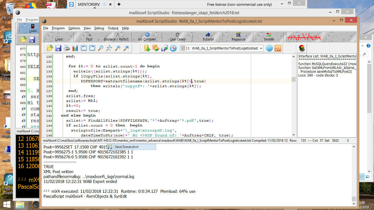The height and width of the screenshot is (210, 374).
Task: Click the printer icon in toolbar
Action: click(67, 48)
